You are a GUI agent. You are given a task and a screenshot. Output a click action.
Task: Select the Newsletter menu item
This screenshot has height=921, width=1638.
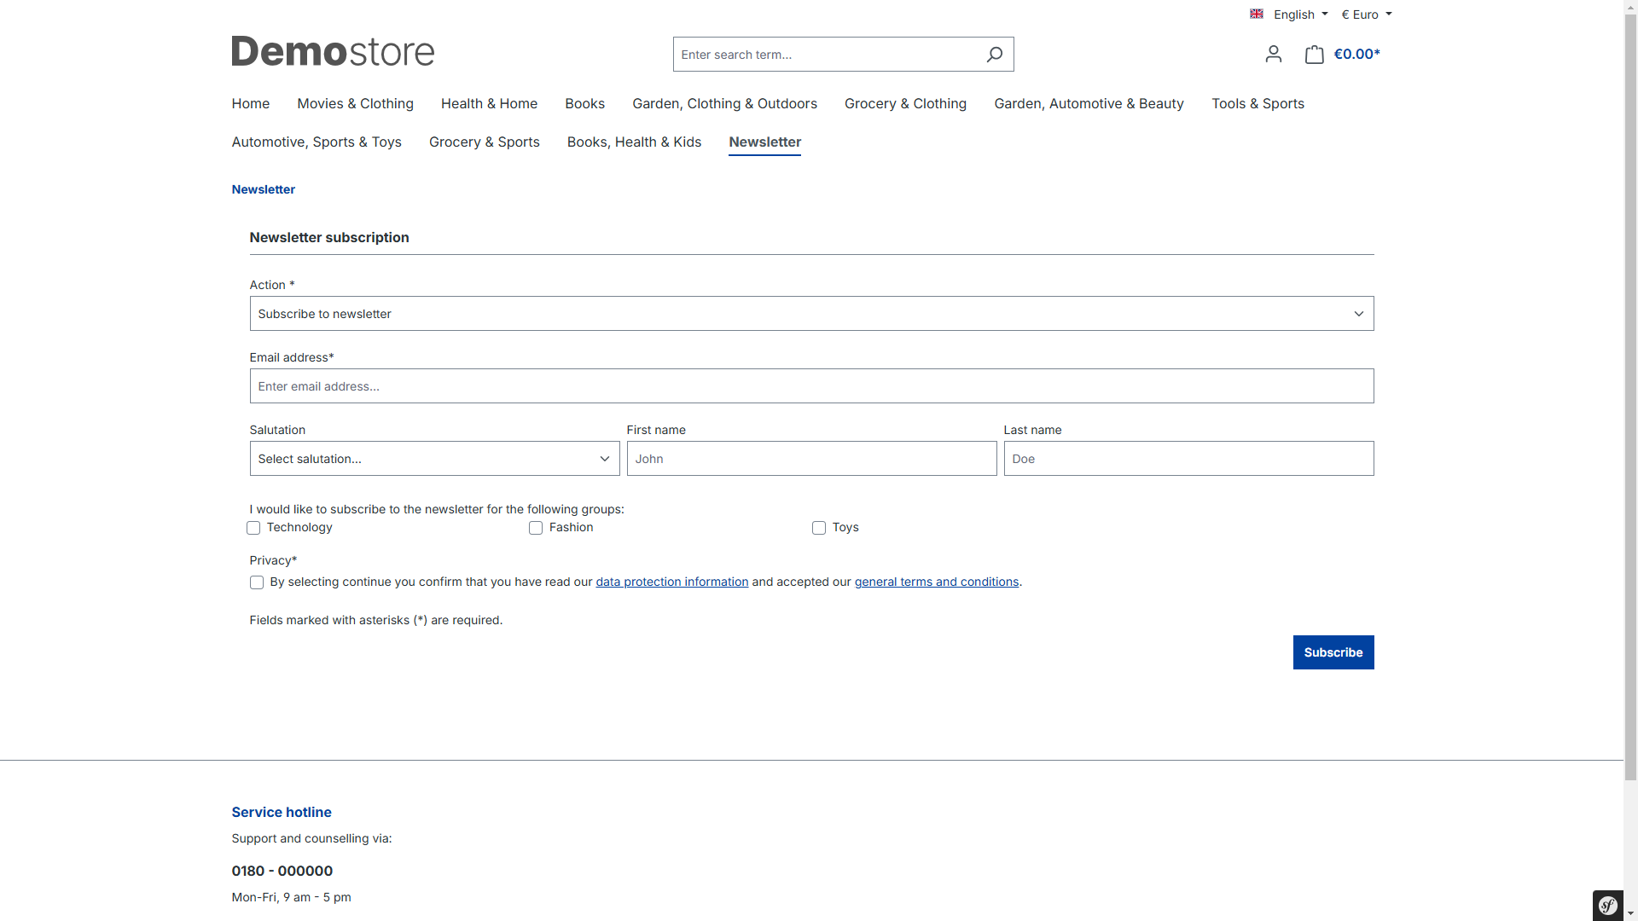coord(764,142)
